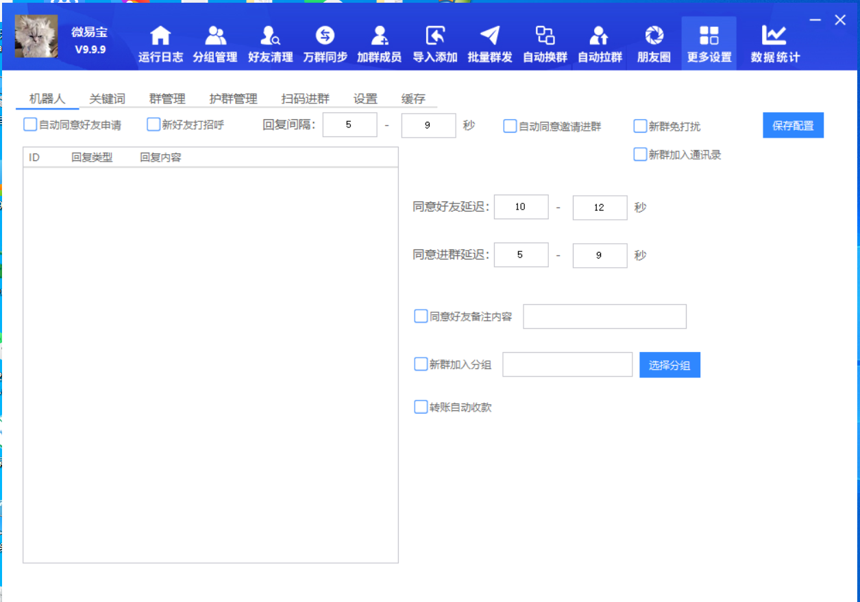860x602 pixels.
Task: Toggle 新好友打招呼 greet new friends
Action: click(153, 124)
